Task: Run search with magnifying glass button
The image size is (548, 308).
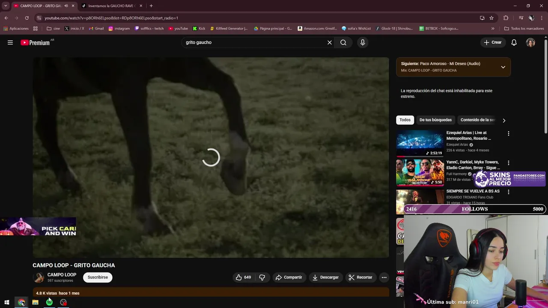Action: click(x=343, y=42)
